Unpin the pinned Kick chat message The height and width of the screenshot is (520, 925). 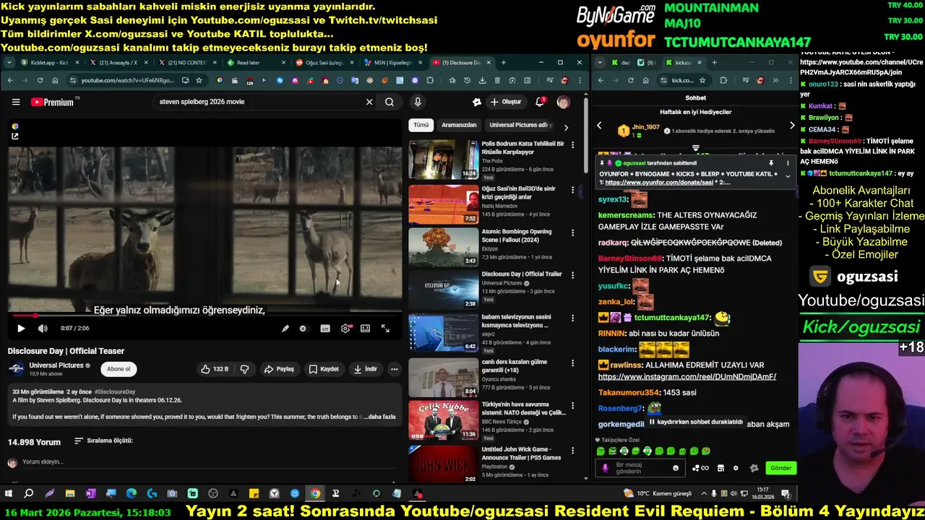[771, 163]
